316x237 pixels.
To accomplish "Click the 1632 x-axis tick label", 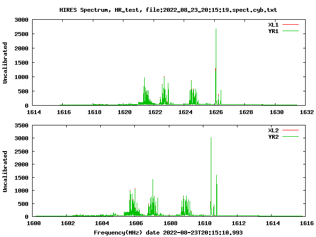I will pyautogui.click(x=307, y=112).
